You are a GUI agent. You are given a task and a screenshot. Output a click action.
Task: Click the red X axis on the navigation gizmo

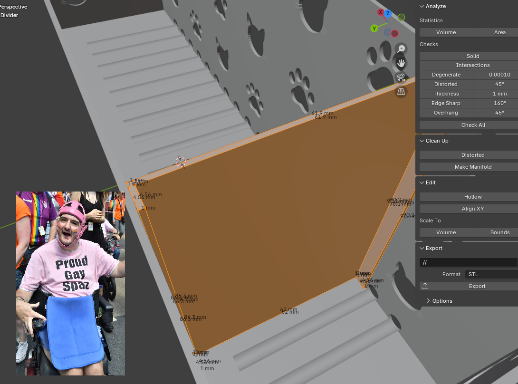pyautogui.click(x=381, y=12)
